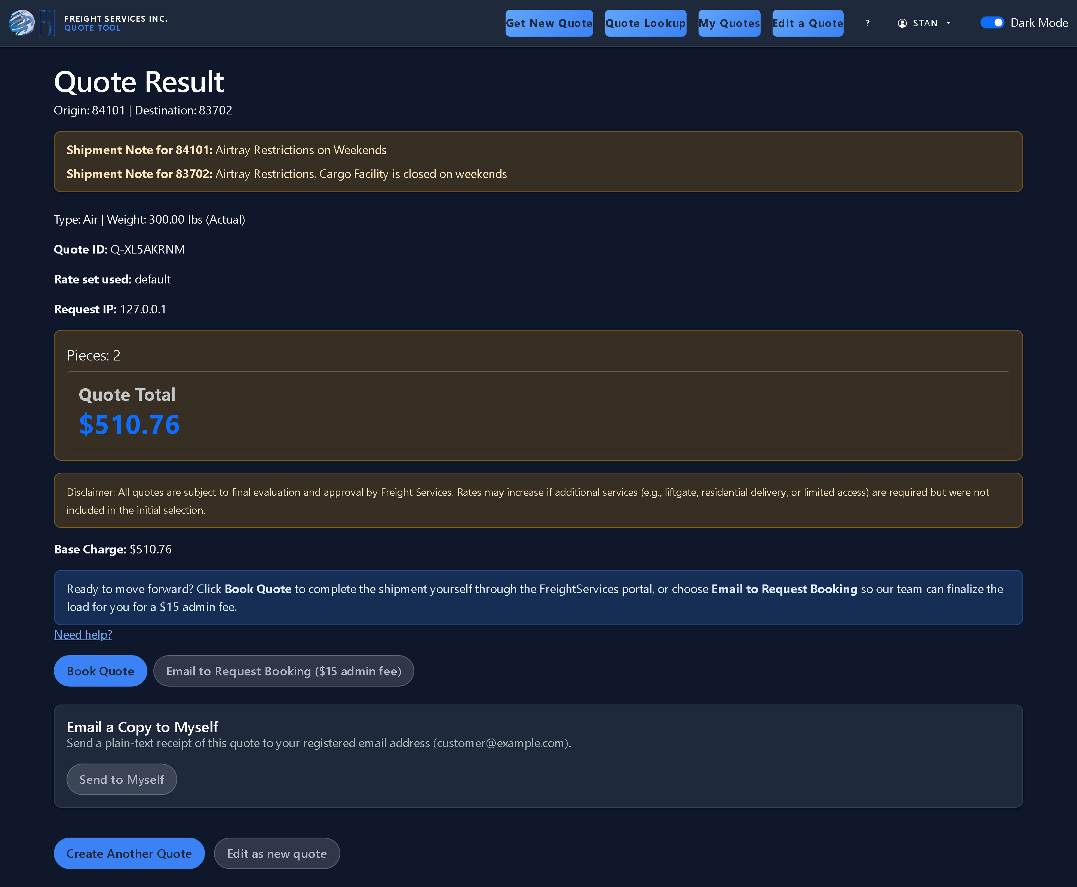Click the Freight Services globe logo
Image resolution: width=1077 pixels, height=887 pixels.
[x=22, y=23]
